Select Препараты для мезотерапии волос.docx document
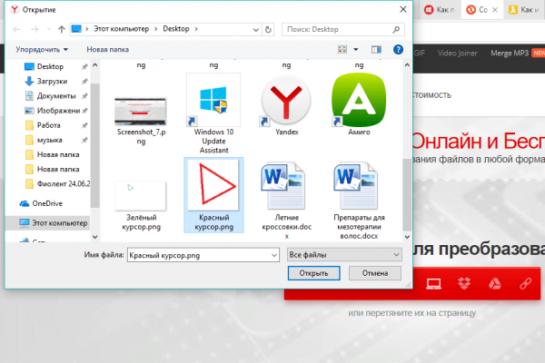545x363 pixels. pos(359,201)
